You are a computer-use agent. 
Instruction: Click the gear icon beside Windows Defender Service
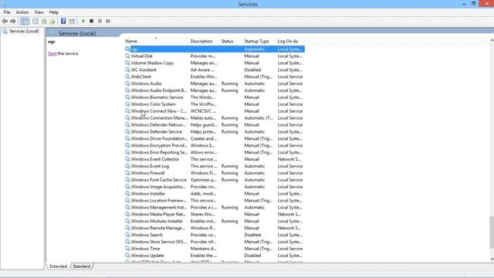click(127, 131)
